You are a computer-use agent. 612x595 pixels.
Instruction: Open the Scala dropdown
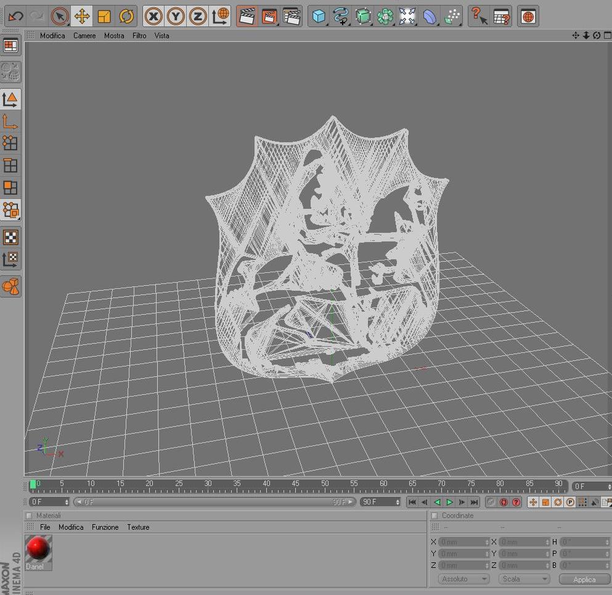pyautogui.click(x=524, y=579)
